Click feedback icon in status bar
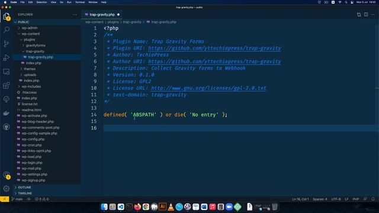The image size is (379, 213). tap(365, 199)
